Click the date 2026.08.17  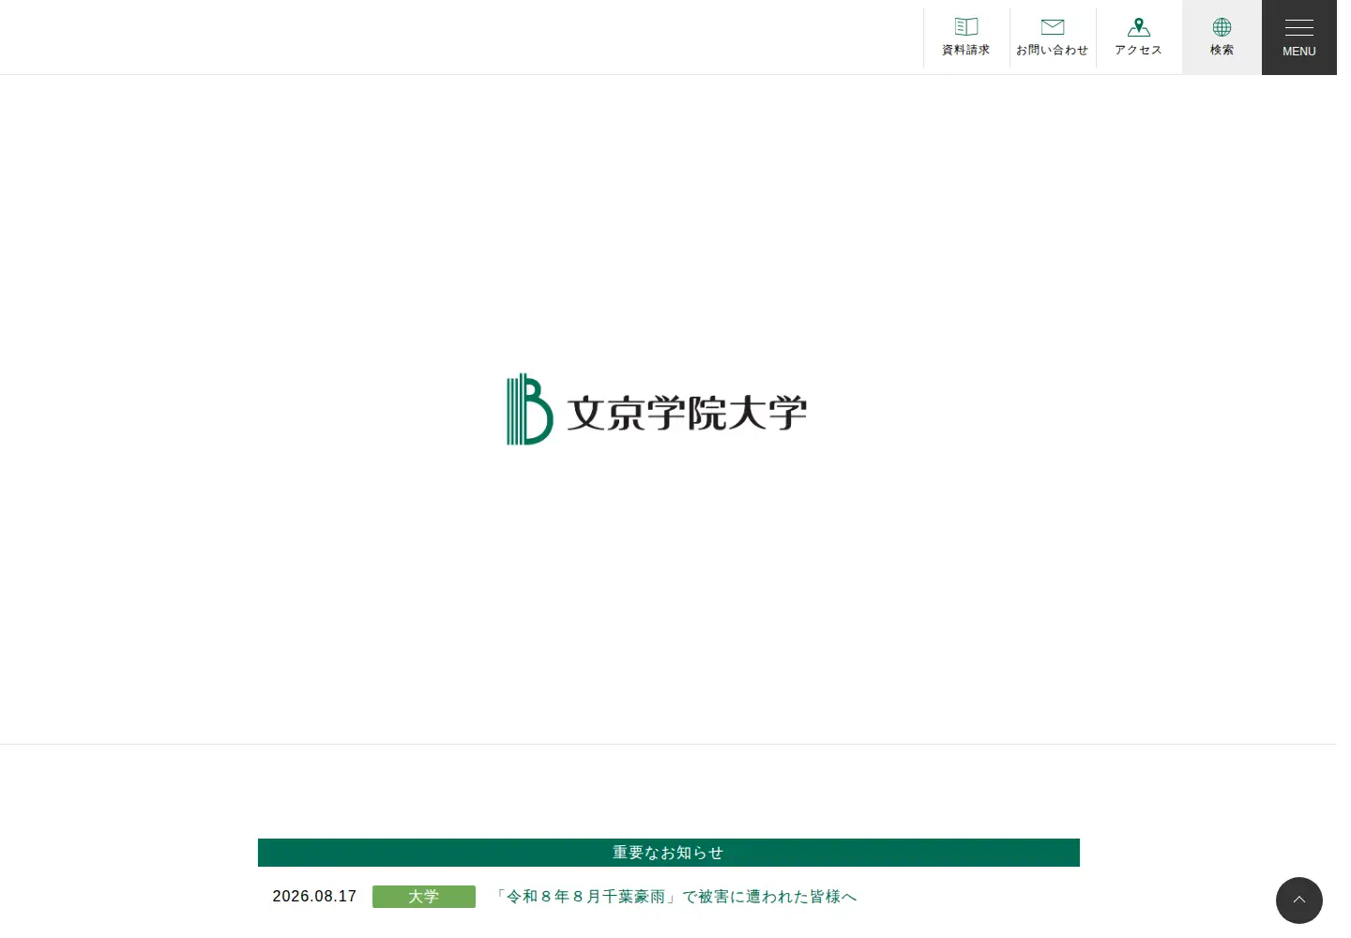point(314,897)
